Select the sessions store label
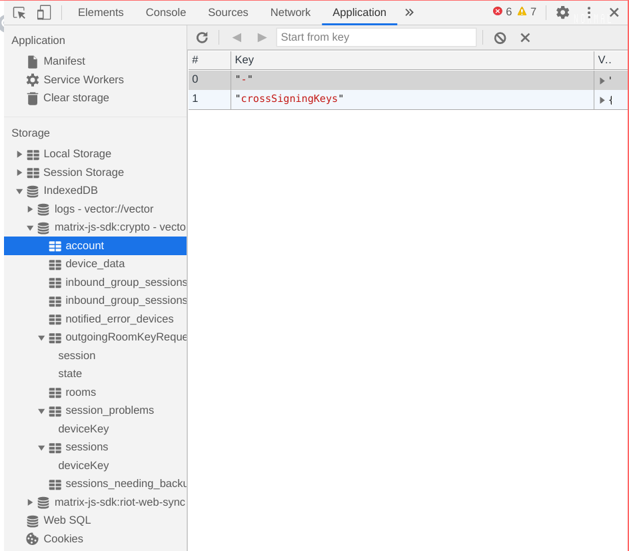This screenshot has height=551, width=629. (87, 447)
